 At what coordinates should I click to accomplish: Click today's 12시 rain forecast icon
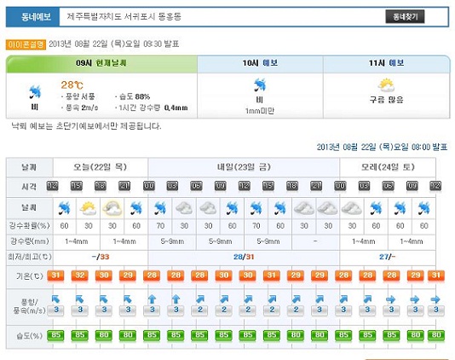point(64,208)
